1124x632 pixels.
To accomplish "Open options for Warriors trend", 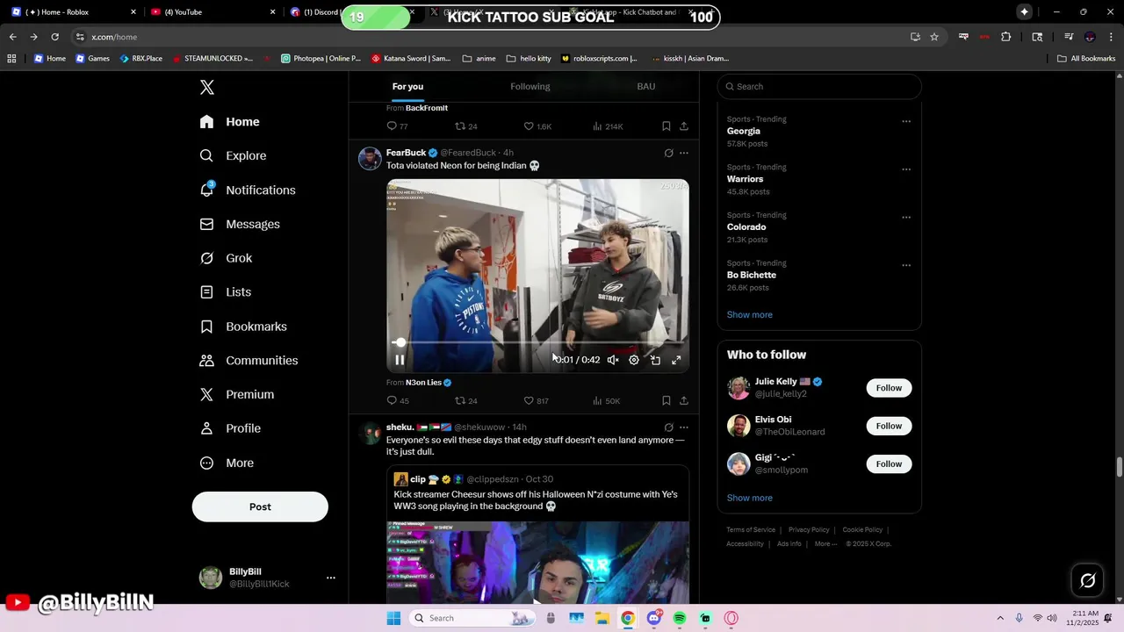I will [906, 169].
